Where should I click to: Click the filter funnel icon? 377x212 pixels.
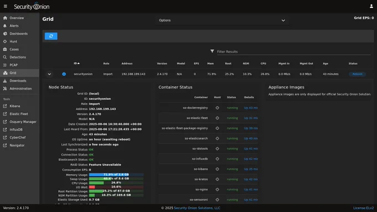coord(212,51)
